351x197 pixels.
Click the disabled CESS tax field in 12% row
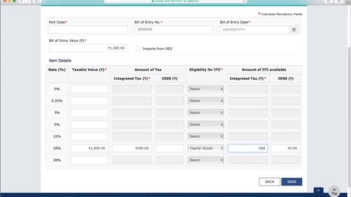tap(169, 136)
